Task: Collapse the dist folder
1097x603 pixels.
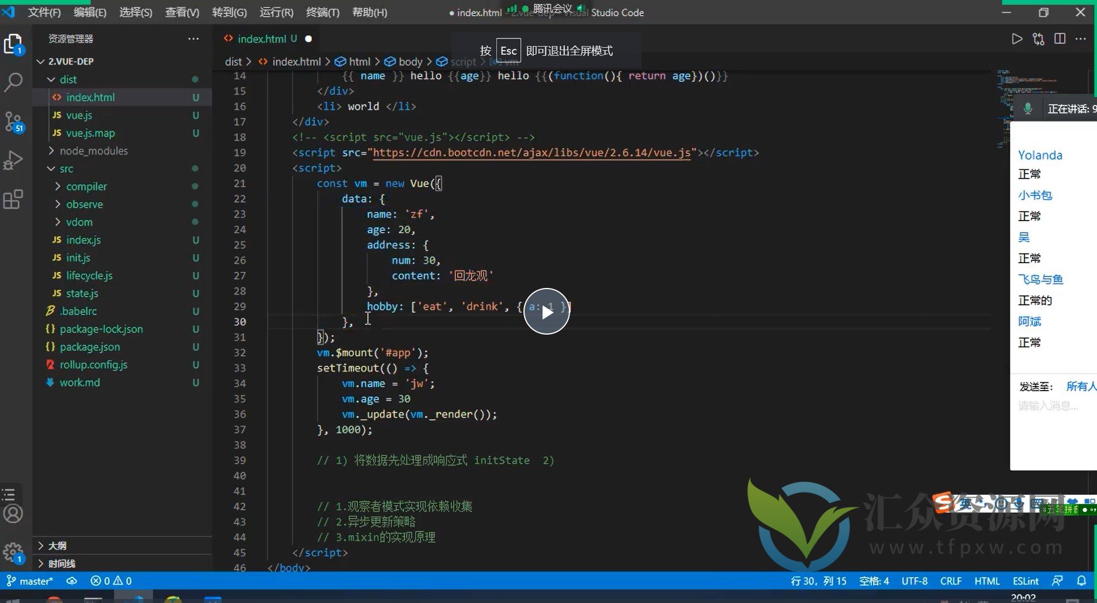Action: coord(68,79)
